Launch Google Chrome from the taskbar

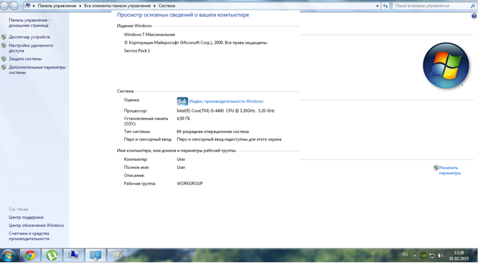click(x=30, y=255)
